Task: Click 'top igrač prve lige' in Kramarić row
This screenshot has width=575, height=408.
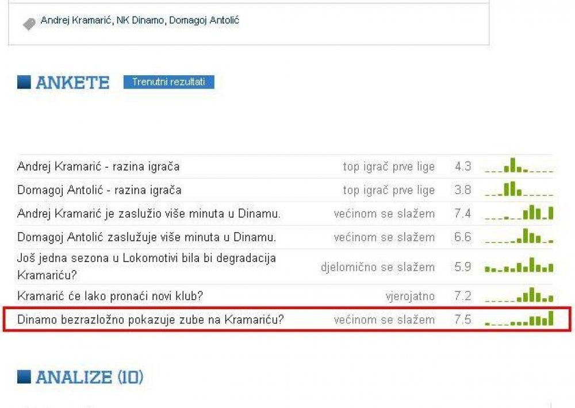Action: [389, 167]
